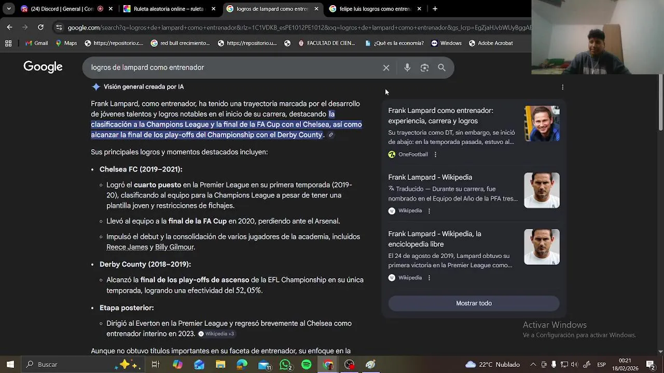
Task: Open site information icon in address bar
Action: click(x=59, y=27)
